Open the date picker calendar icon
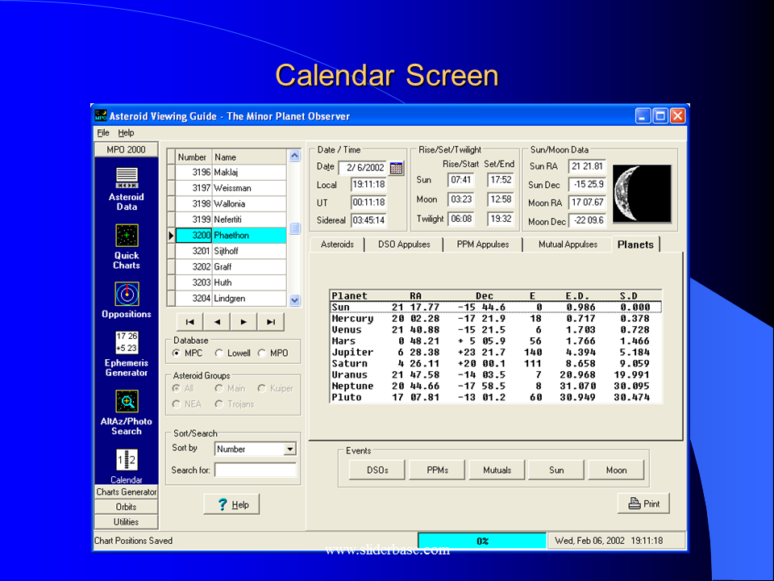The height and width of the screenshot is (581, 774). pyautogui.click(x=396, y=168)
